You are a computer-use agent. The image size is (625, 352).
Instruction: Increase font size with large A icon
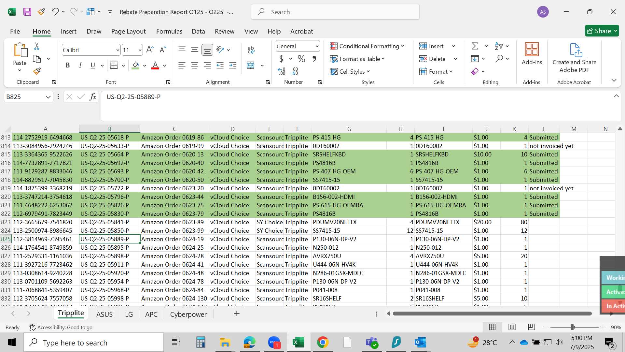tap(150, 50)
